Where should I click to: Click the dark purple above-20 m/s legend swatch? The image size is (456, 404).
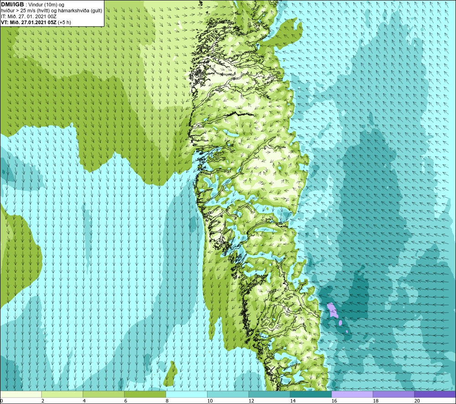coord(435,394)
